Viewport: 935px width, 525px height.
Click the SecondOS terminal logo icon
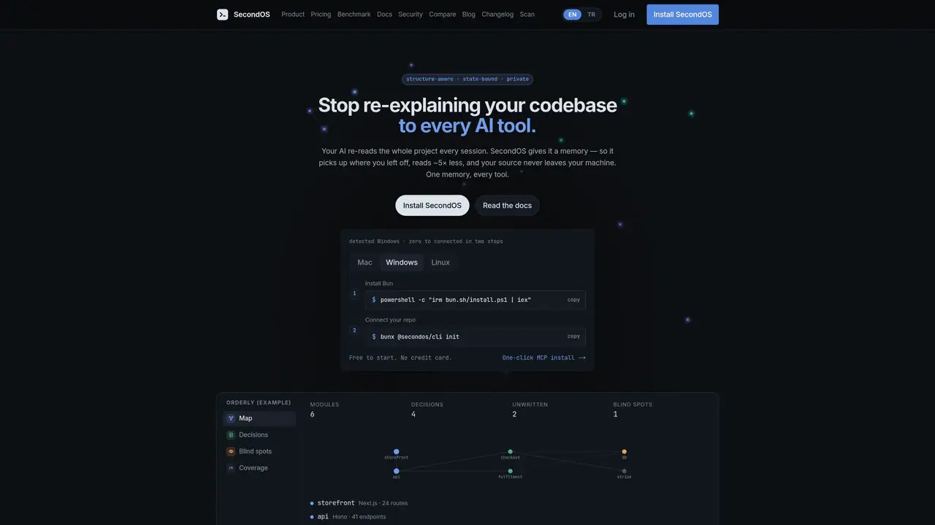pyautogui.click(x=223, y=15)
